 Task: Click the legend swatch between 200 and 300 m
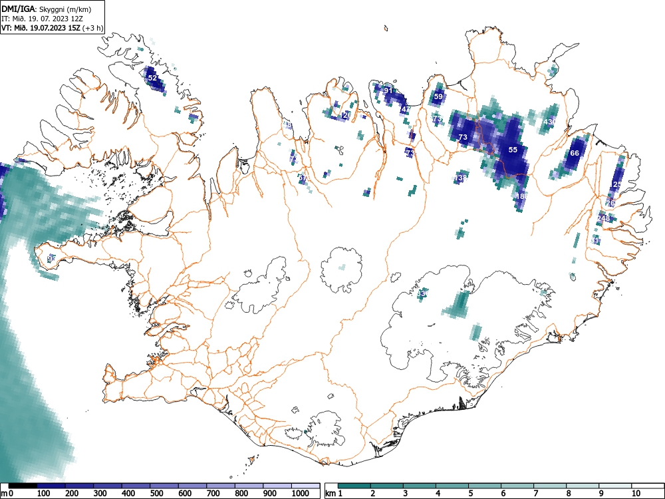(x=79, y=486)
